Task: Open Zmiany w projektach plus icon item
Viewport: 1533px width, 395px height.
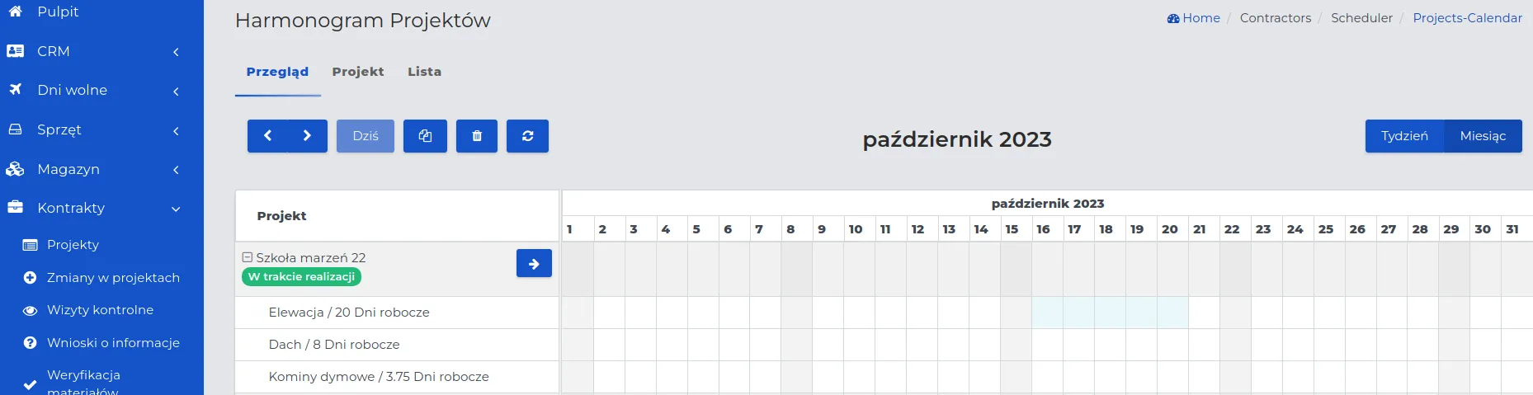Action: point(31,278)
